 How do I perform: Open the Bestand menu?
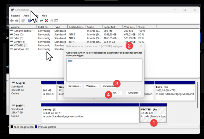coord(16,16)
